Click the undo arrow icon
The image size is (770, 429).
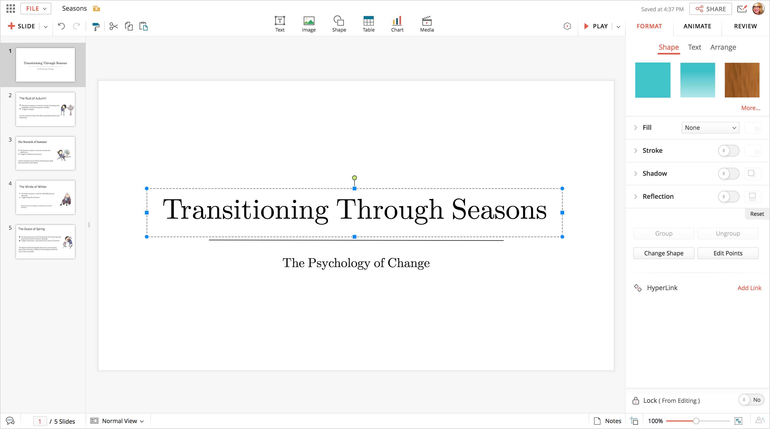pos(61,26)
